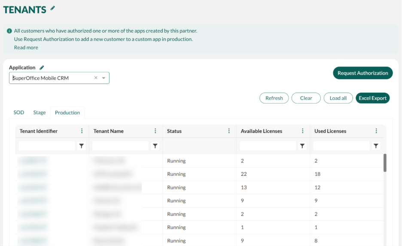This screenshot has height=246, width=402.
Task: Switch to the SOD tab
Action: (x=19, y=112)
